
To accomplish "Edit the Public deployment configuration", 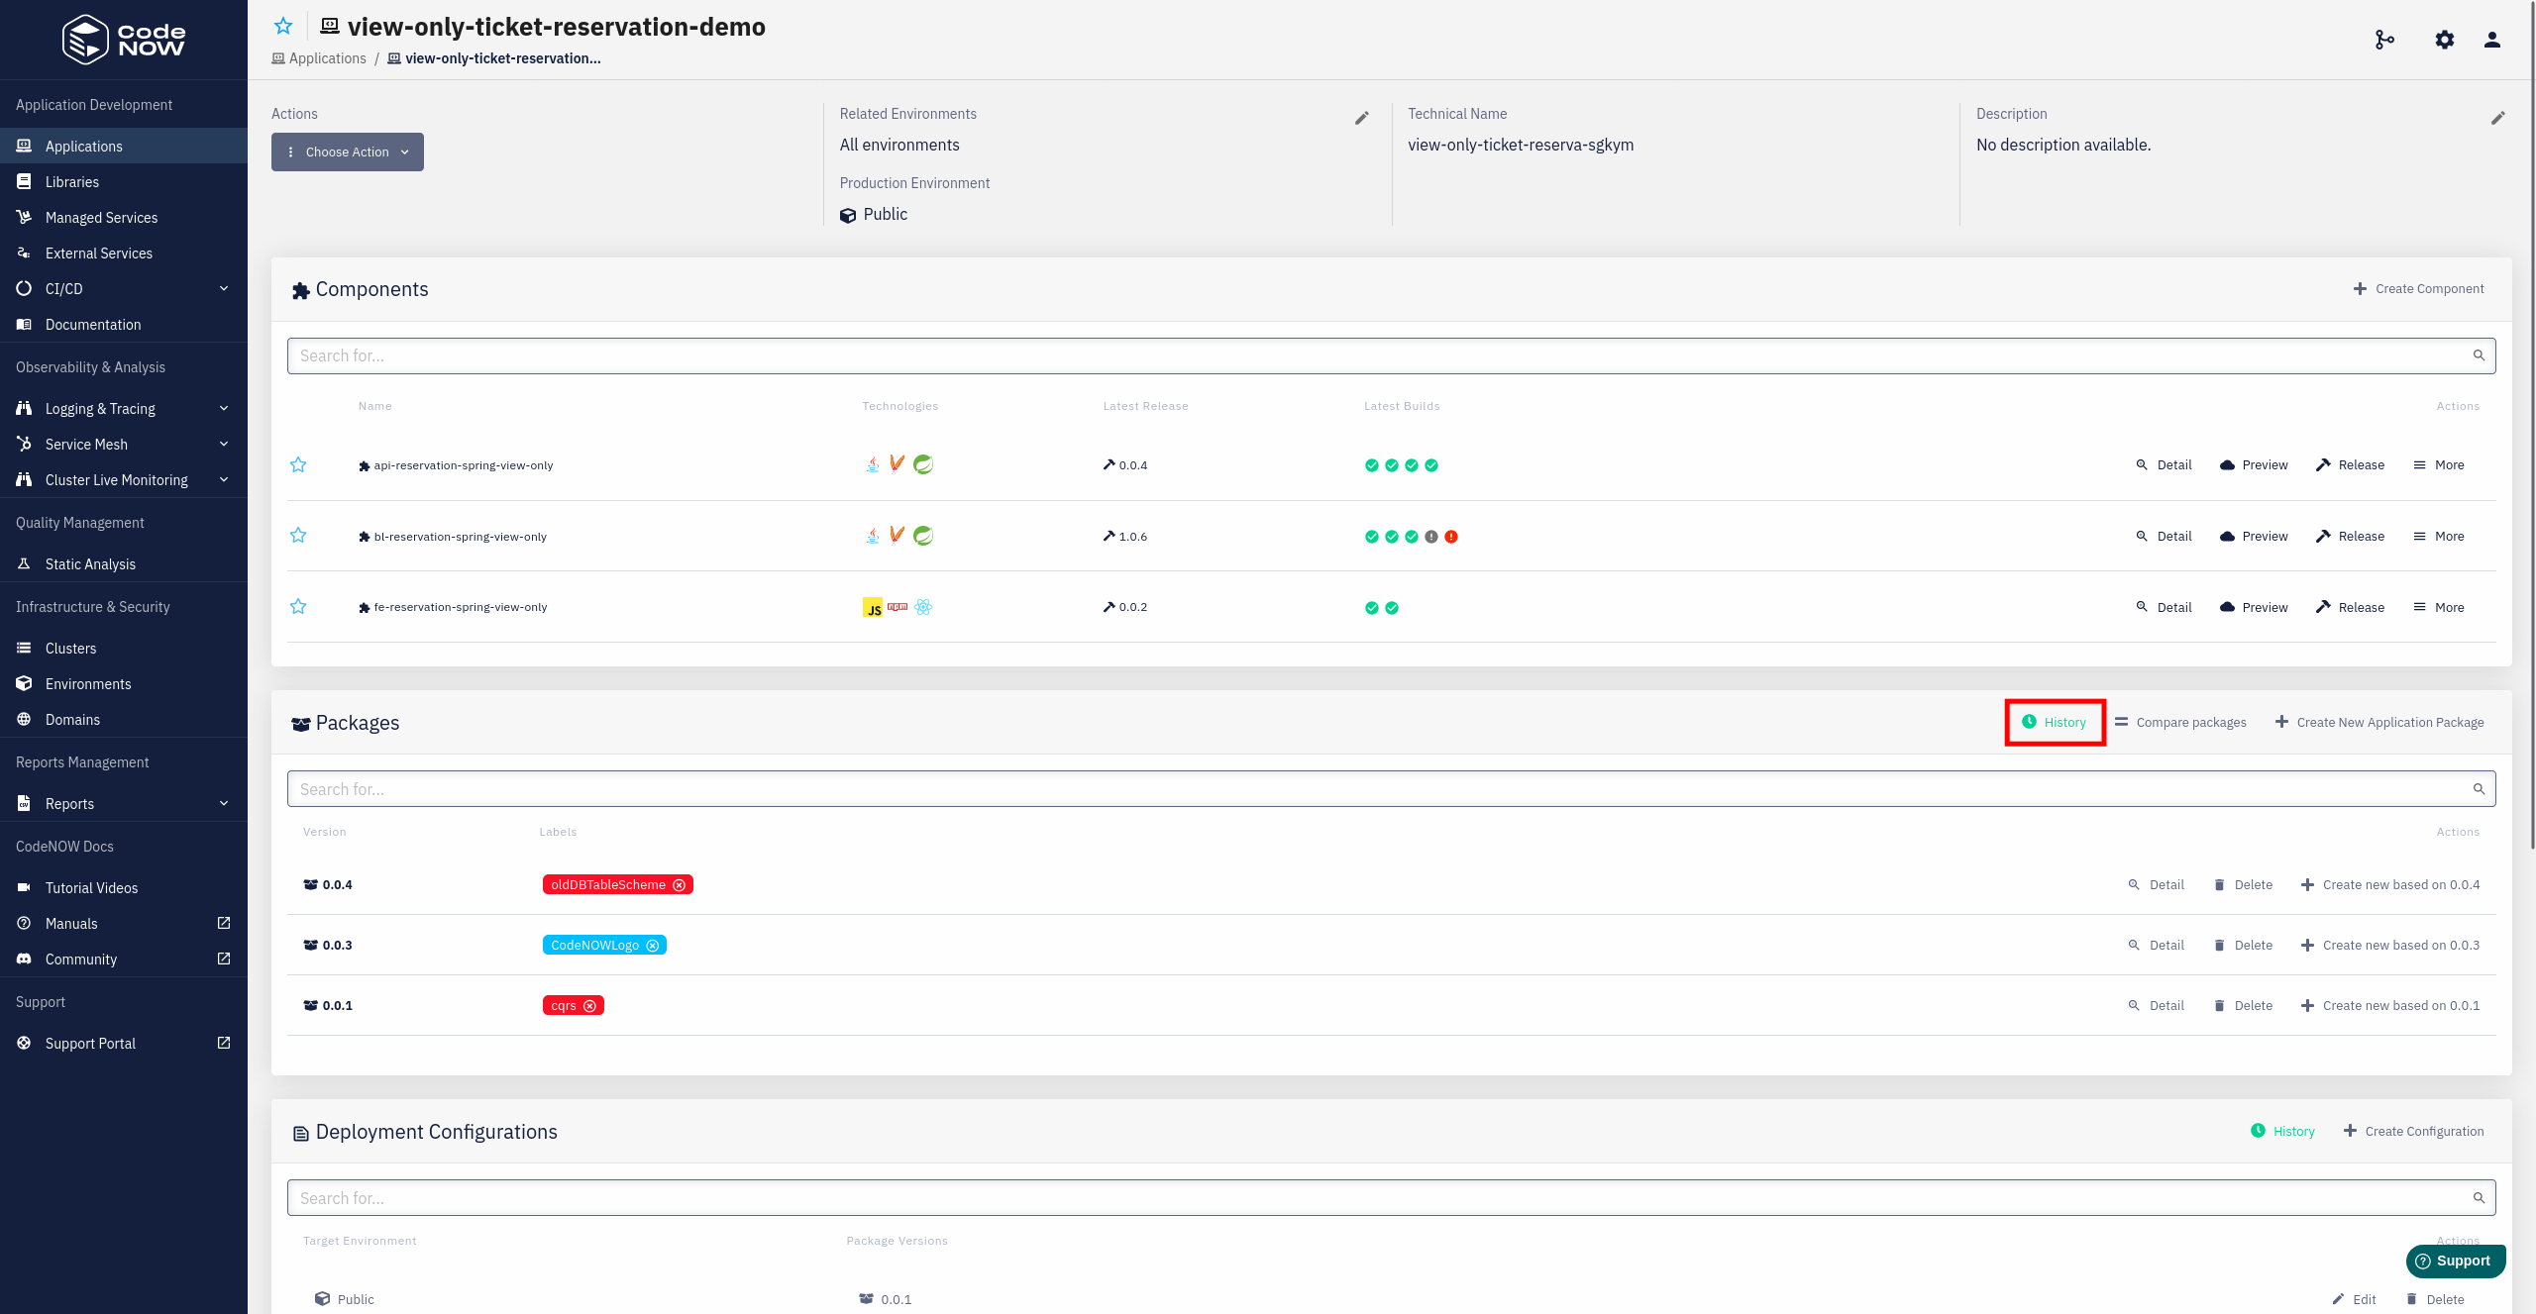I will click(x=2354, y=1300).
